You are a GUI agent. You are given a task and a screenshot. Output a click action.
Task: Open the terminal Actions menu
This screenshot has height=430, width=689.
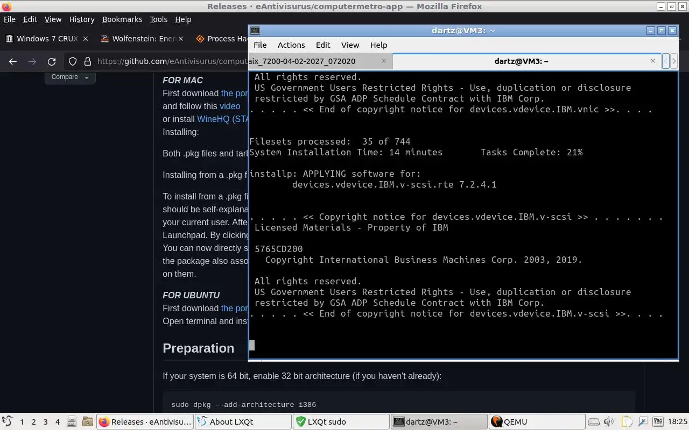tap(291, 45)
